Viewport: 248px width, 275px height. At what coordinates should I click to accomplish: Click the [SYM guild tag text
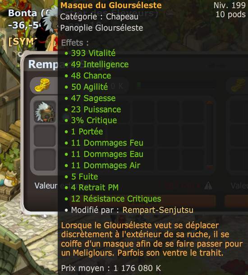tap(23, 42)
